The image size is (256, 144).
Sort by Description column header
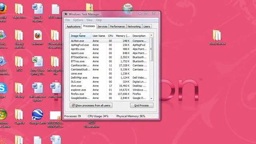pos(140,36)
